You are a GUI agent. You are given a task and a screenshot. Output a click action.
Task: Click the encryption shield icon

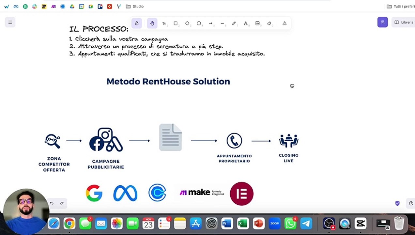[397, 203]
